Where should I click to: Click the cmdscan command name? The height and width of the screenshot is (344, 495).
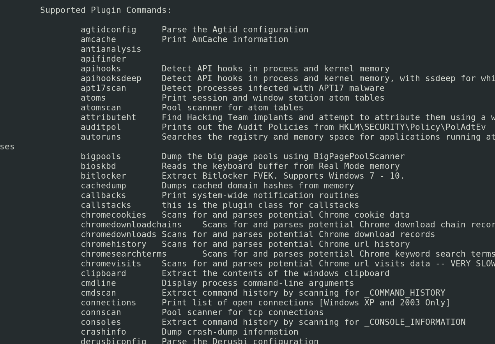pos(98,293)
